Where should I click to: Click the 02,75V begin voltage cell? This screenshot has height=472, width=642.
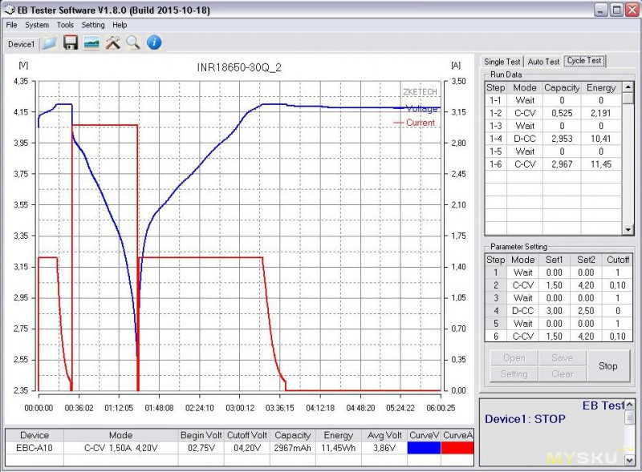(x=201, y=448)
